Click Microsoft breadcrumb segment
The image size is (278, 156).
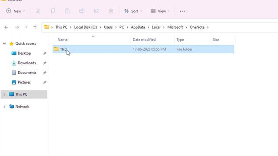tap(175, 27)
